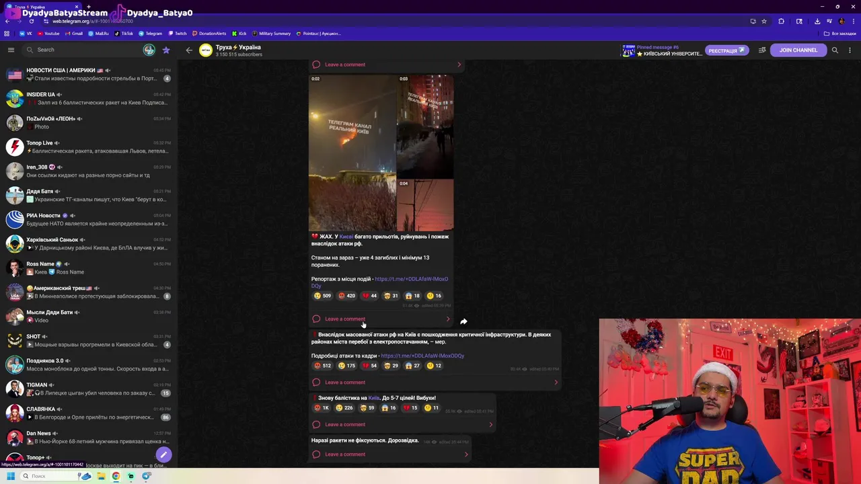
Task: Click the Київ link in ЖАХ post
Action: [x=346, y=237]
